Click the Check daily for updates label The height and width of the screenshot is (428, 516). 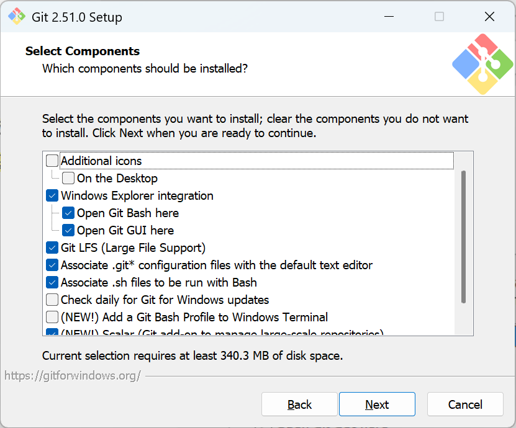(x=165, y=300)
